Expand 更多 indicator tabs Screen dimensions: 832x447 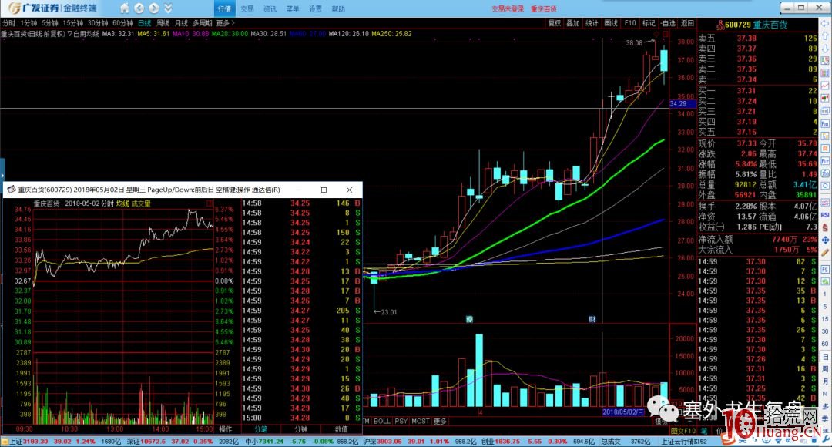click(441, 421)
